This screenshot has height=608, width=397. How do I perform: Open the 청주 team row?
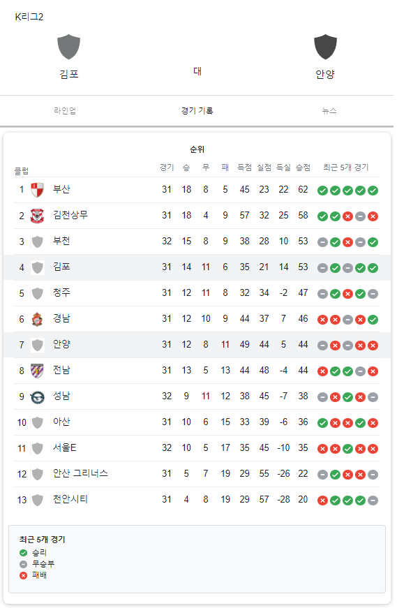point(197,293)
